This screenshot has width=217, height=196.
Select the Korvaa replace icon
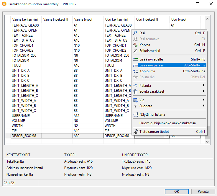click(x=135, y=45)
